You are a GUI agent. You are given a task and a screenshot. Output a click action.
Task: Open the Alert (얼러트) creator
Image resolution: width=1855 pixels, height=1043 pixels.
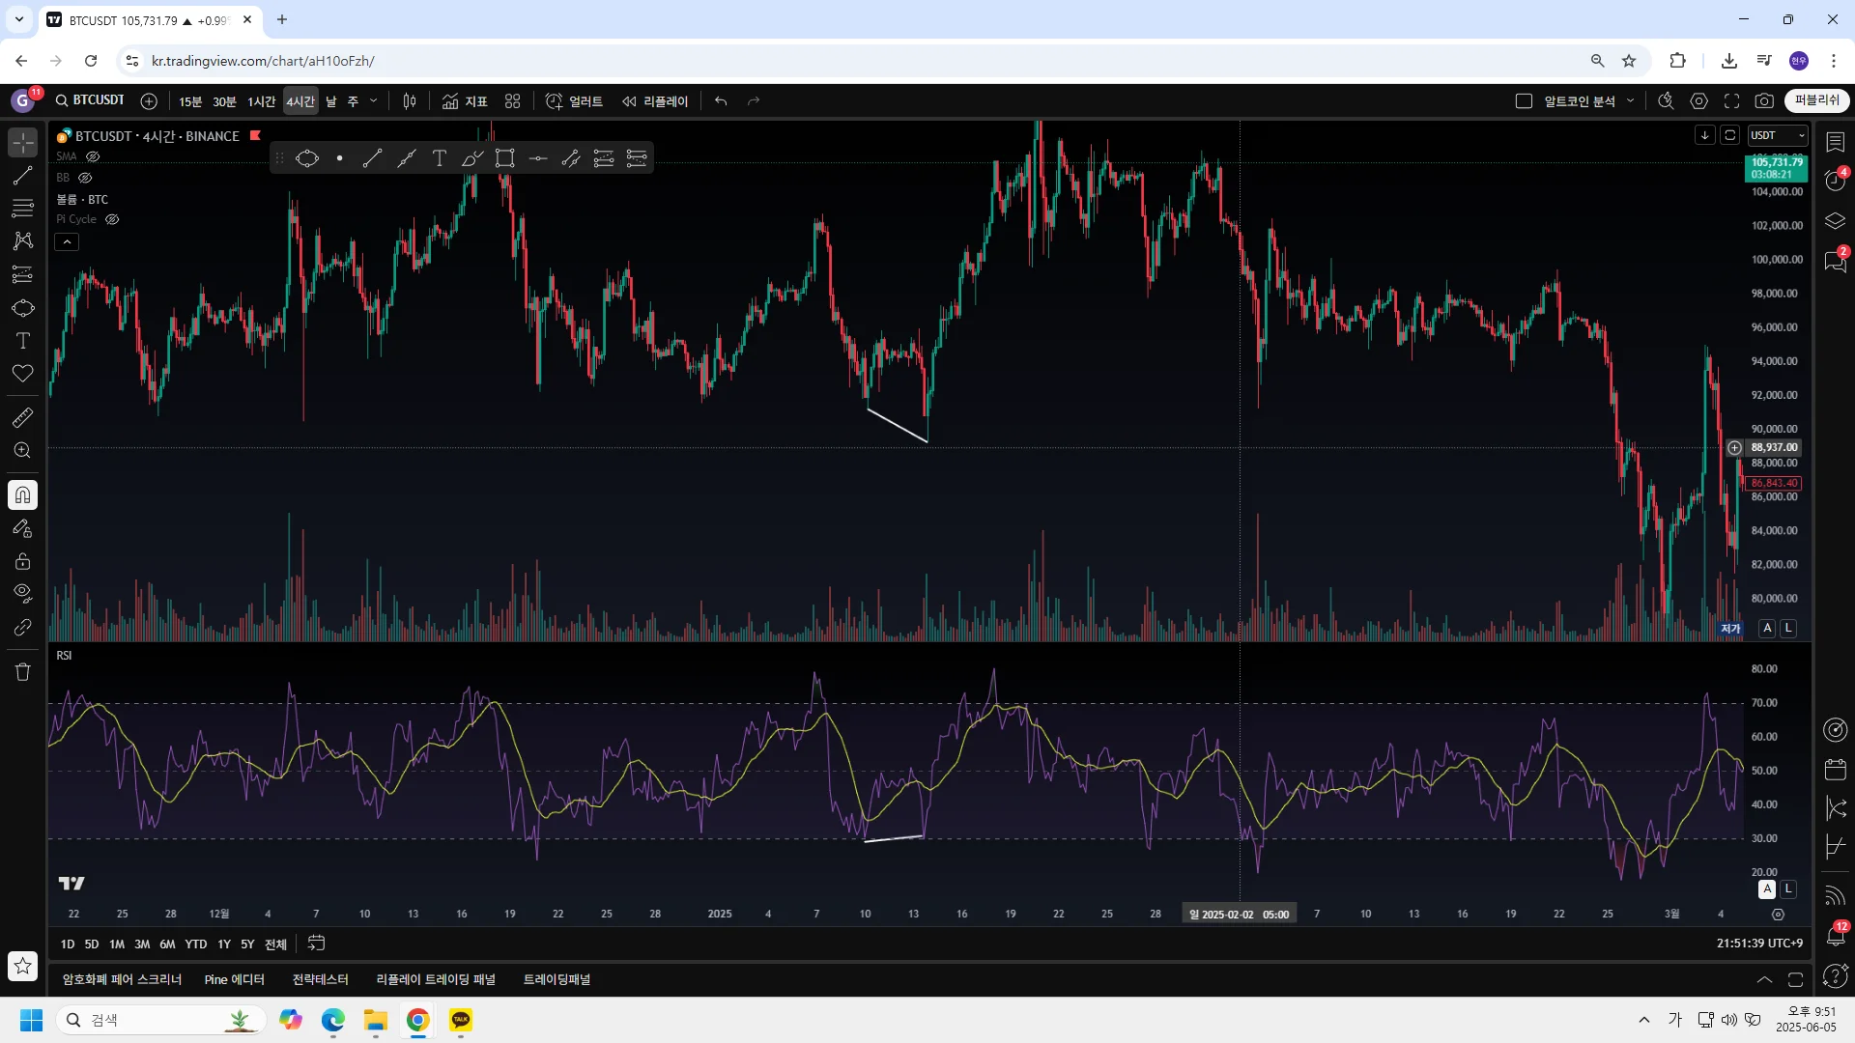(x=574, y=101)
